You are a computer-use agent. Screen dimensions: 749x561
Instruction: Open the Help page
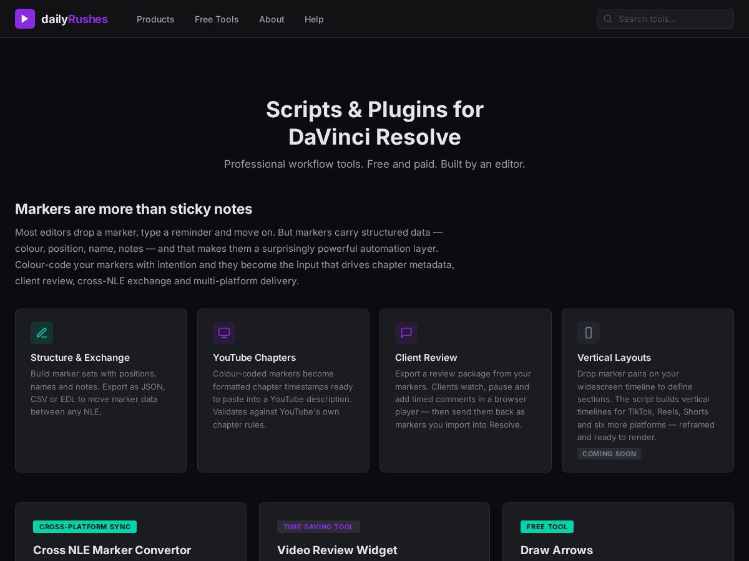[314, 19]
